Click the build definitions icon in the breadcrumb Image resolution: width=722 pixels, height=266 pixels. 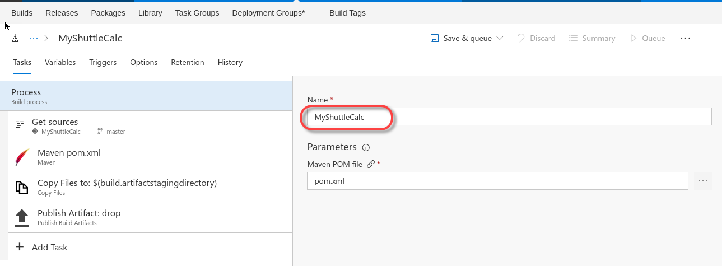(15, 38)
